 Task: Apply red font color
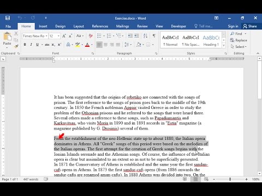coord(87,45)
